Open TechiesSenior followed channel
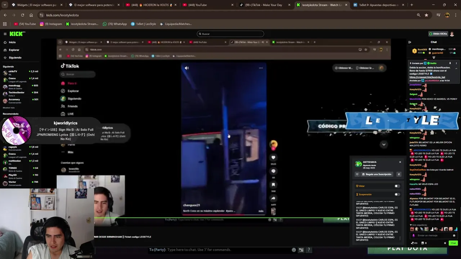The height and width of the screenshot is (259, 461). (20, 94)
